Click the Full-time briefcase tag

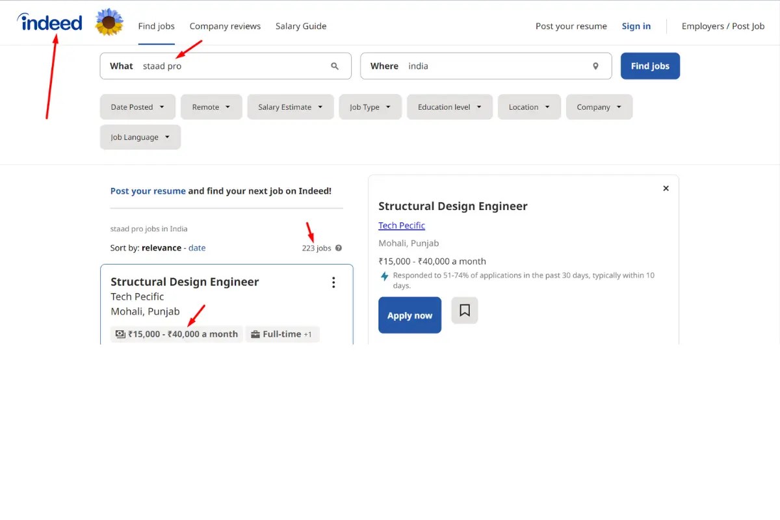pyautogui.click(x=283, y=334)
